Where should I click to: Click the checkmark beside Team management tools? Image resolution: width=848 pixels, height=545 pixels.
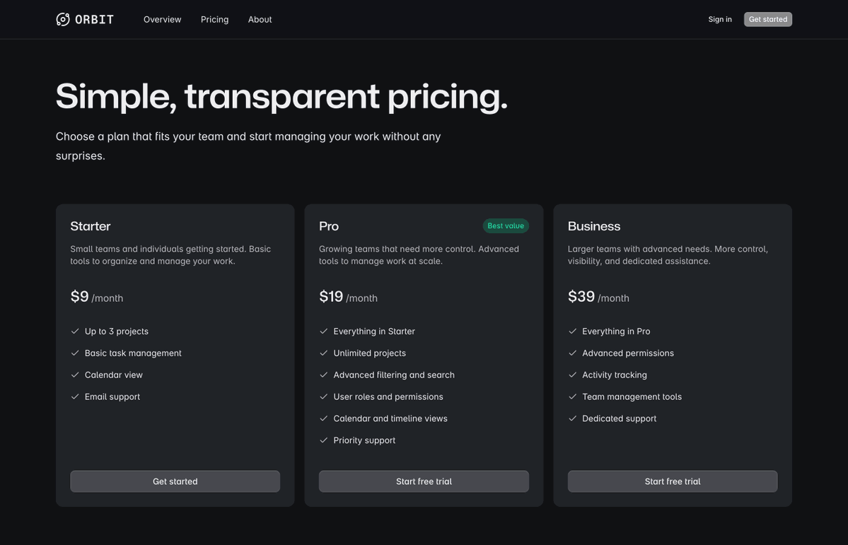573,397
